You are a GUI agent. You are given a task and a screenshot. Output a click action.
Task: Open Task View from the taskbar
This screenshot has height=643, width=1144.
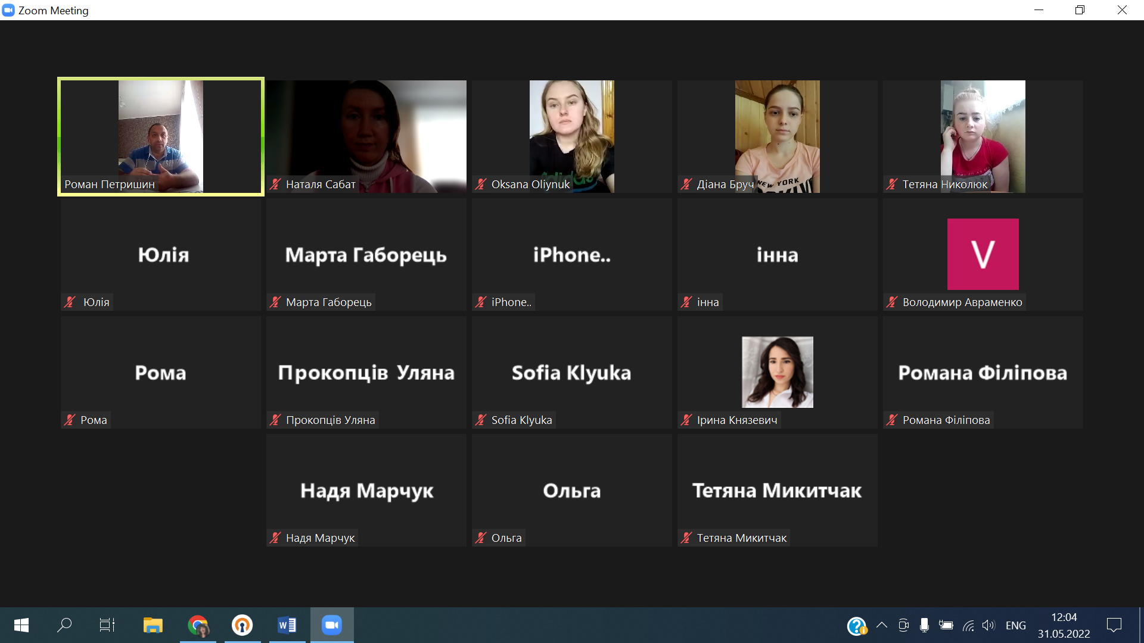point(107,625)
